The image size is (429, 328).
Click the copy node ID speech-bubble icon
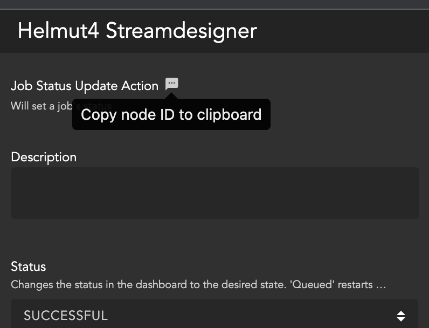[x=171, y=84]
